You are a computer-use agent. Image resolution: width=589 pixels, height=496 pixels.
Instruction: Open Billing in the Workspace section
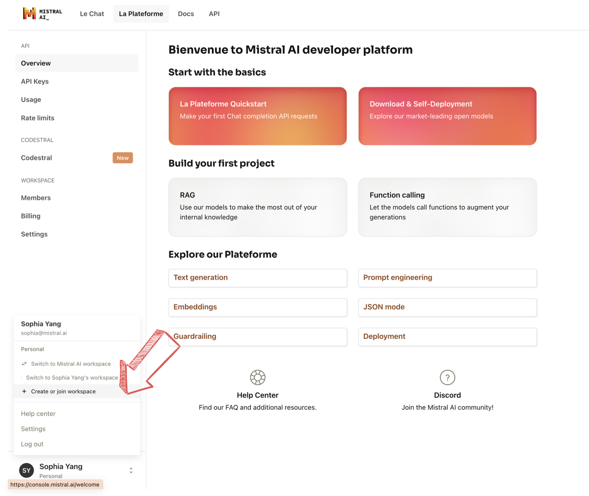31,216
